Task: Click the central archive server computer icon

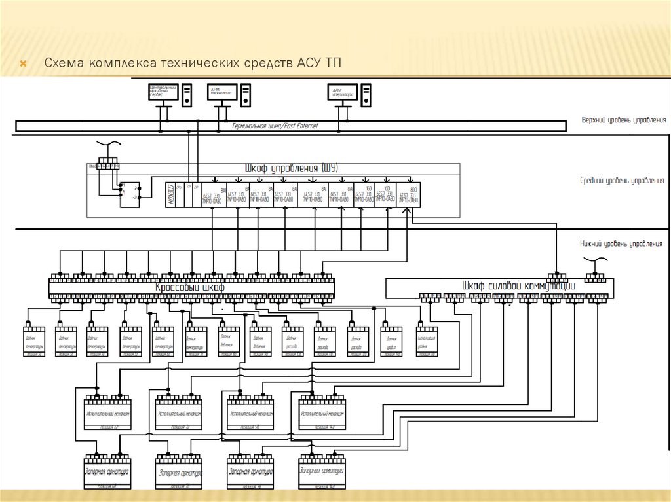Action: click(163, 93)
